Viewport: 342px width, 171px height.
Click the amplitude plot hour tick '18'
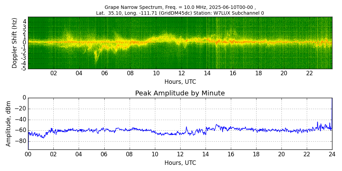pyautogui.click(x=256, y=155)
